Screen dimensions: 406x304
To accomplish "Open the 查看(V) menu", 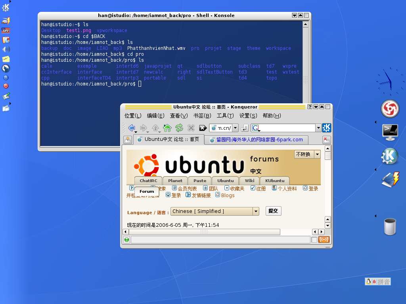I will 179,116.
